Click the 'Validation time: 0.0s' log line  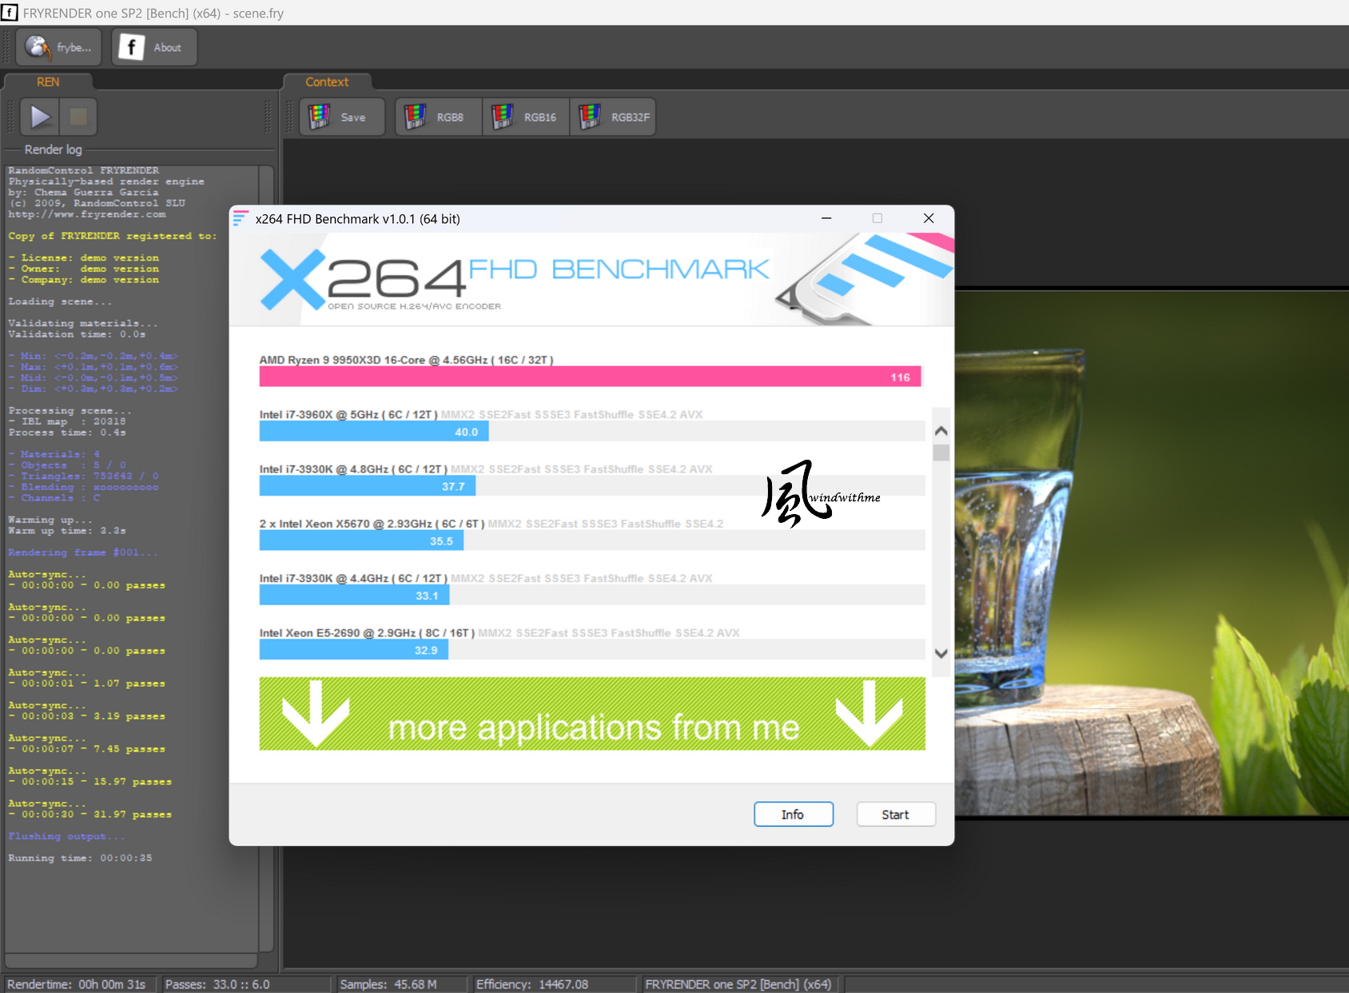(x=77, y=334)
